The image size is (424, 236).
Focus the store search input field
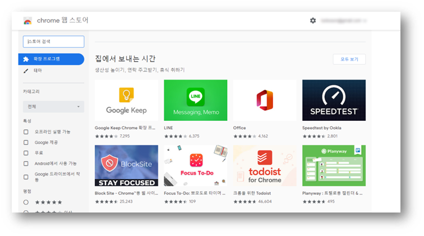53,41
